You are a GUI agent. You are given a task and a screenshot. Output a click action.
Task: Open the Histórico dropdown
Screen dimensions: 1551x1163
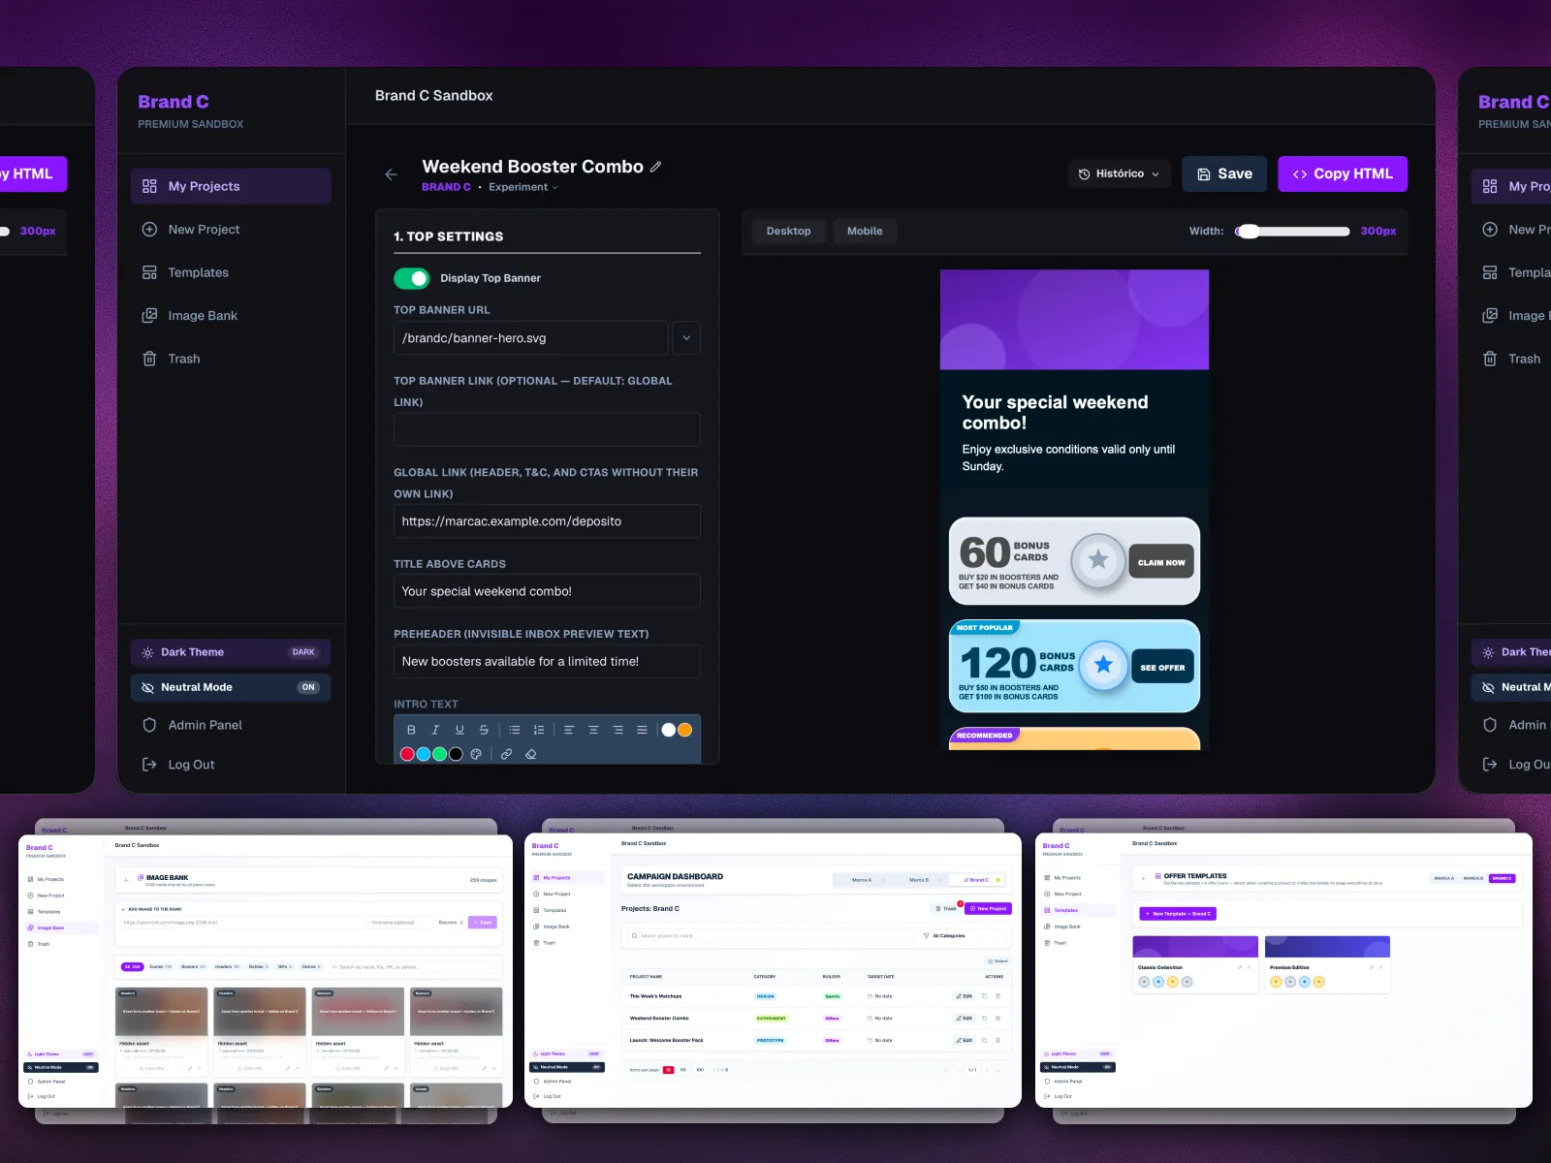[x=1119, y=174]
